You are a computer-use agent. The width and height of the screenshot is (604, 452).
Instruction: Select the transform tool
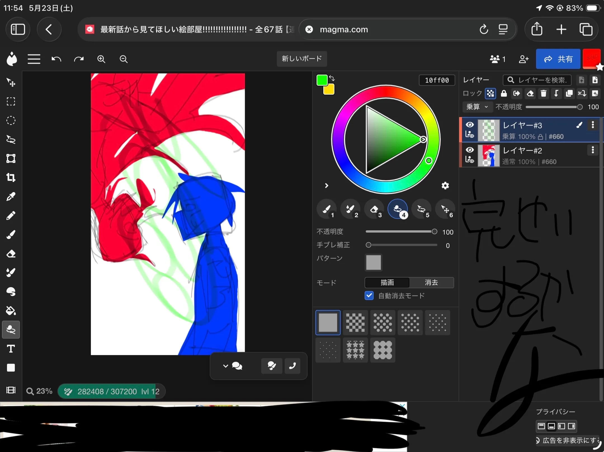pyautogui.click(x=11, y=158)
